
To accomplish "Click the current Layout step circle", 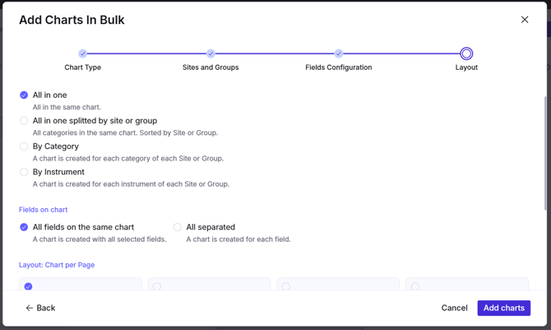I will (x=466, y=53).
